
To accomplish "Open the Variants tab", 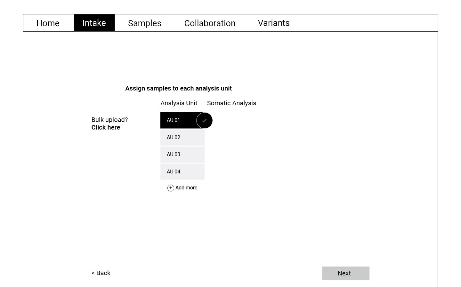I will click(274, 23).
